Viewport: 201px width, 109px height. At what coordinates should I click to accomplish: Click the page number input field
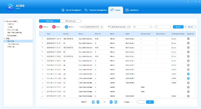(141, 102)
